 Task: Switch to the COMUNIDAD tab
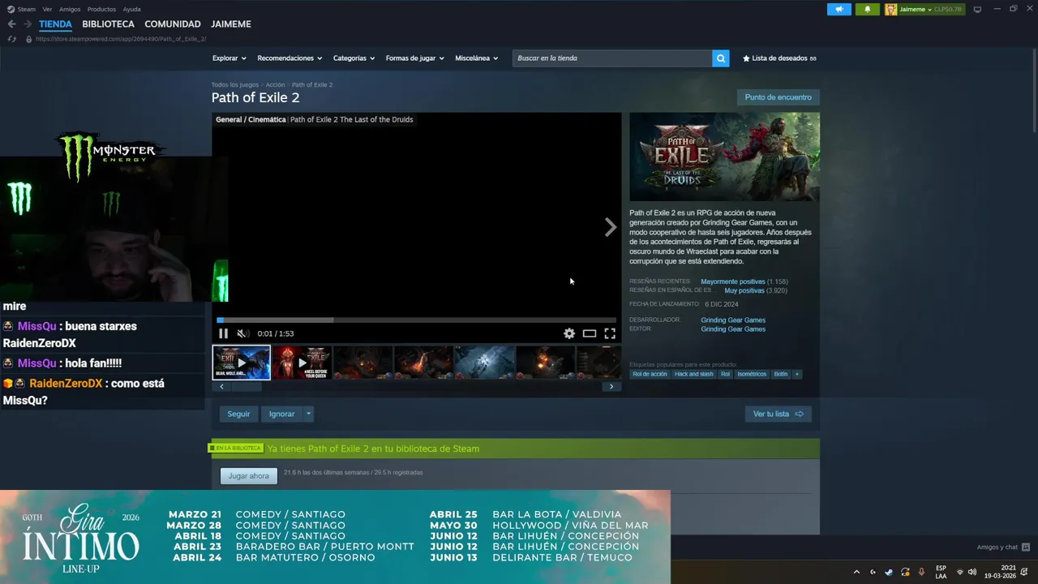(x=172, y=24)
